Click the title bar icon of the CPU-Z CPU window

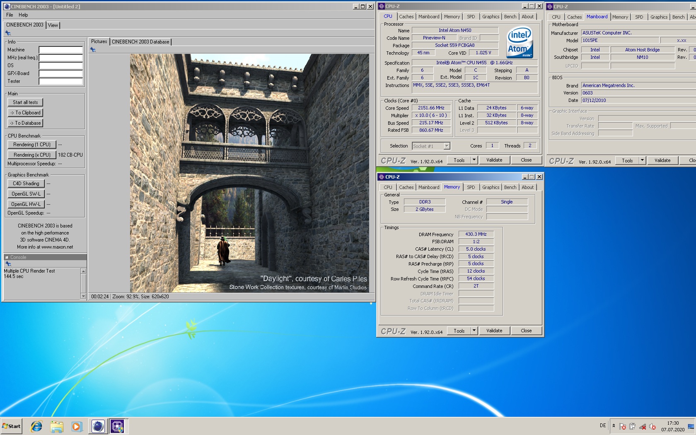382,6
